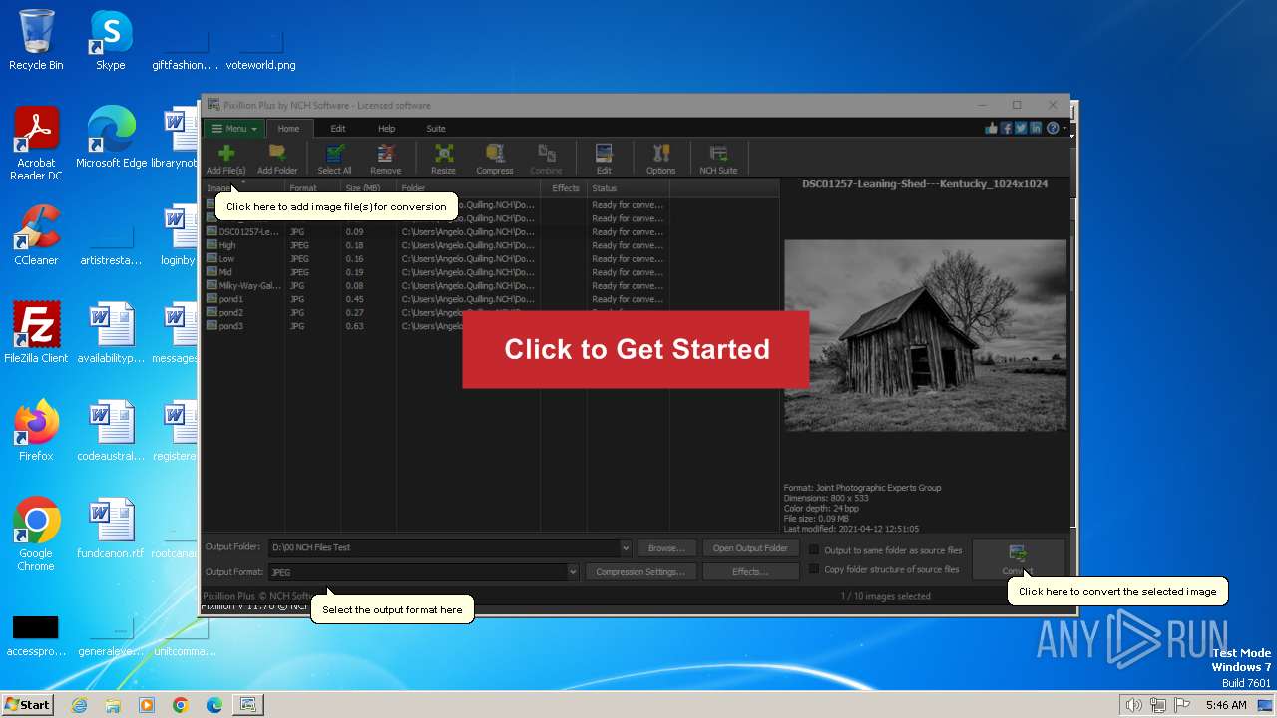Open Acrobat Reader DC desktop icon
Image resolution: width=1277 pixels, height=718 pixels.
tap(36, 145)
